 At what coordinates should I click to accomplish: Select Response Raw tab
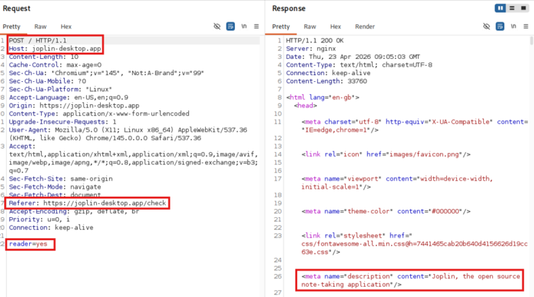point(310,26)
